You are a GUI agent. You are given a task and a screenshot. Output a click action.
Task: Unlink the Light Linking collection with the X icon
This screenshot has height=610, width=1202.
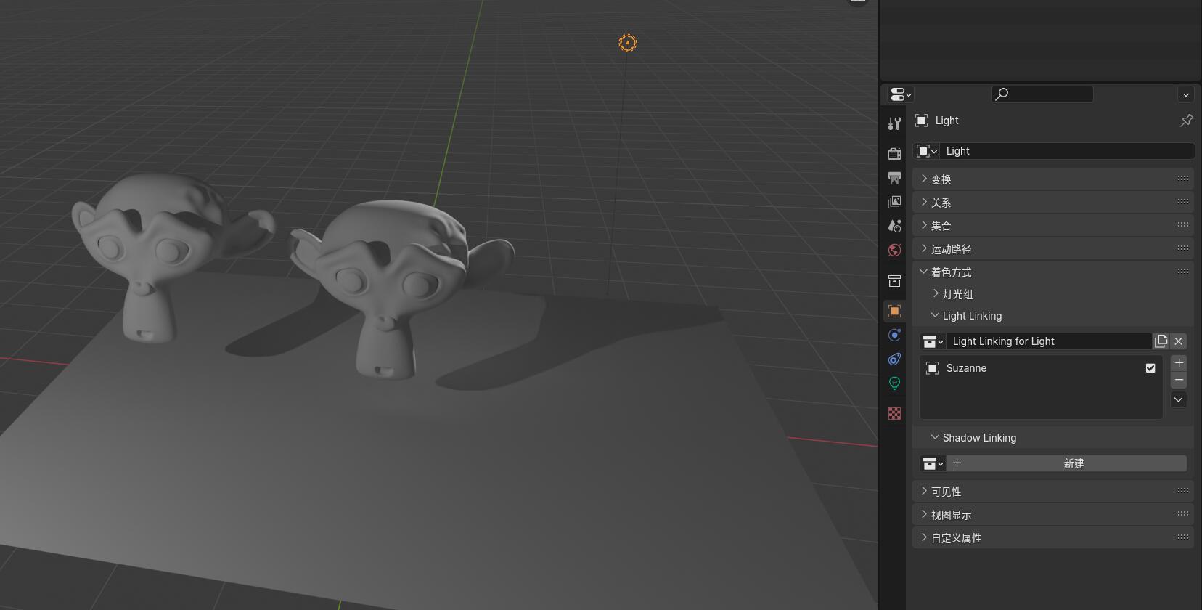(x=1178, y=341)
